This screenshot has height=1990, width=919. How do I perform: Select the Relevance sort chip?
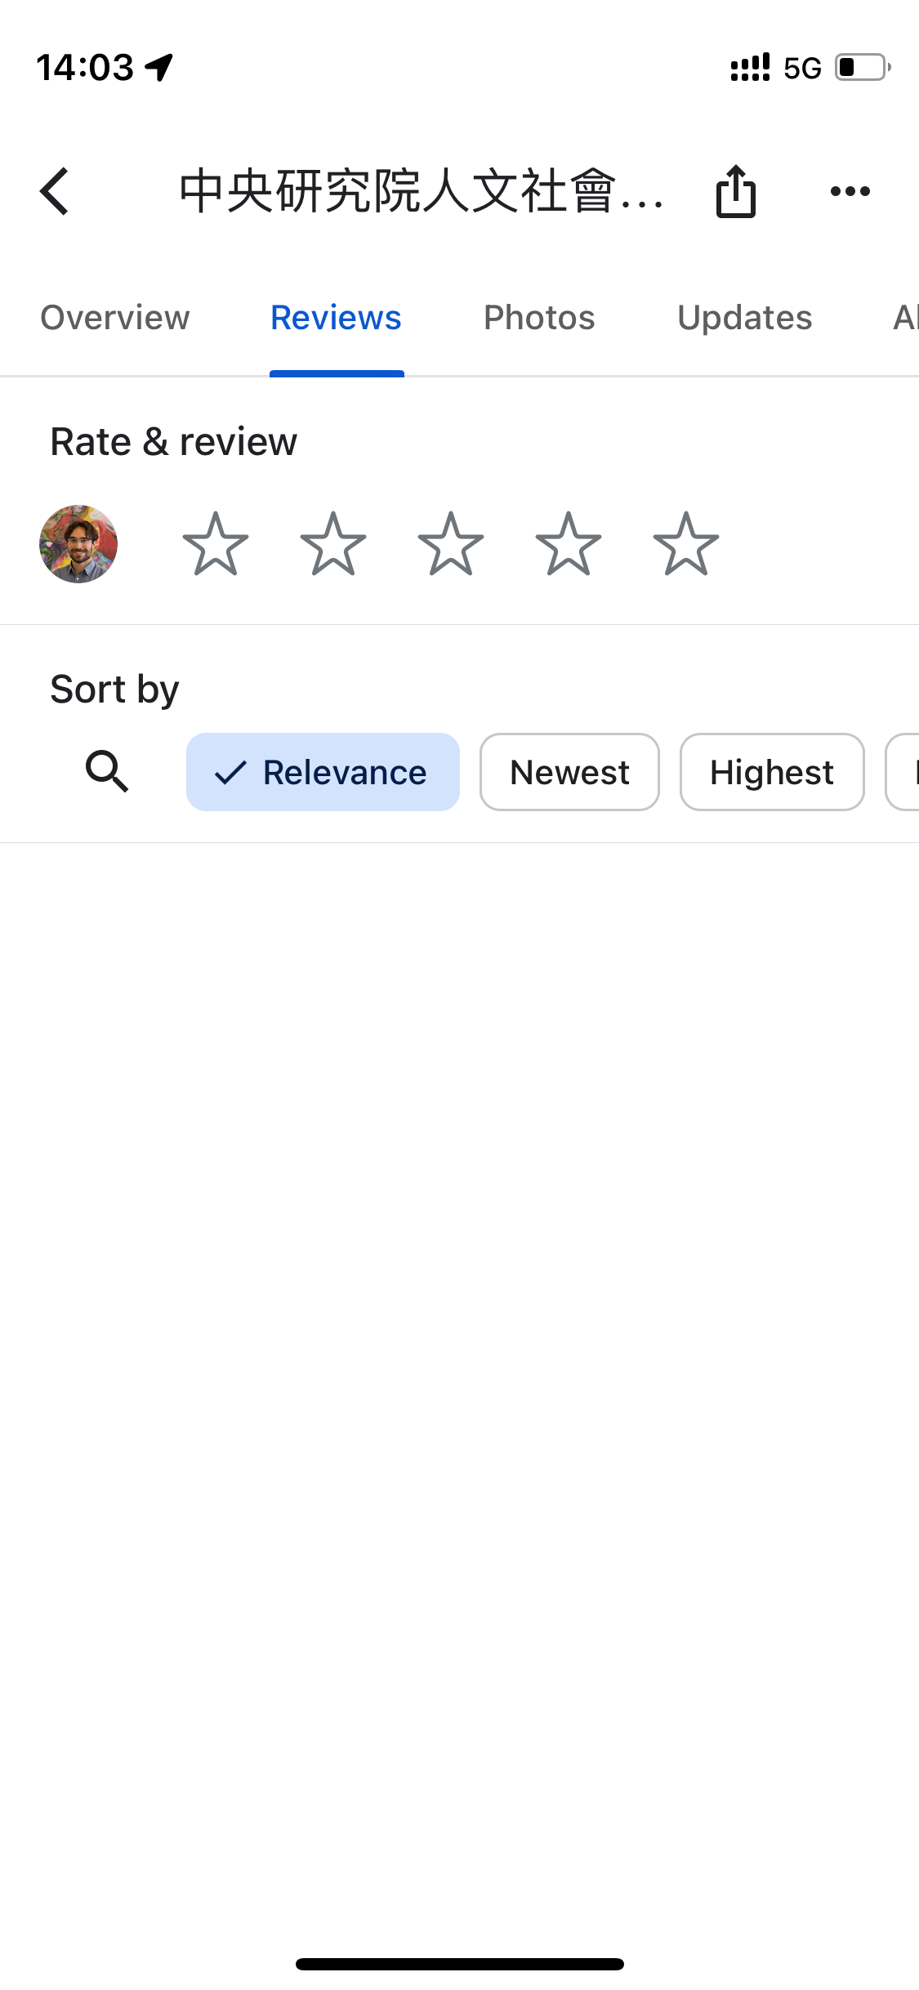pos(323,772)
